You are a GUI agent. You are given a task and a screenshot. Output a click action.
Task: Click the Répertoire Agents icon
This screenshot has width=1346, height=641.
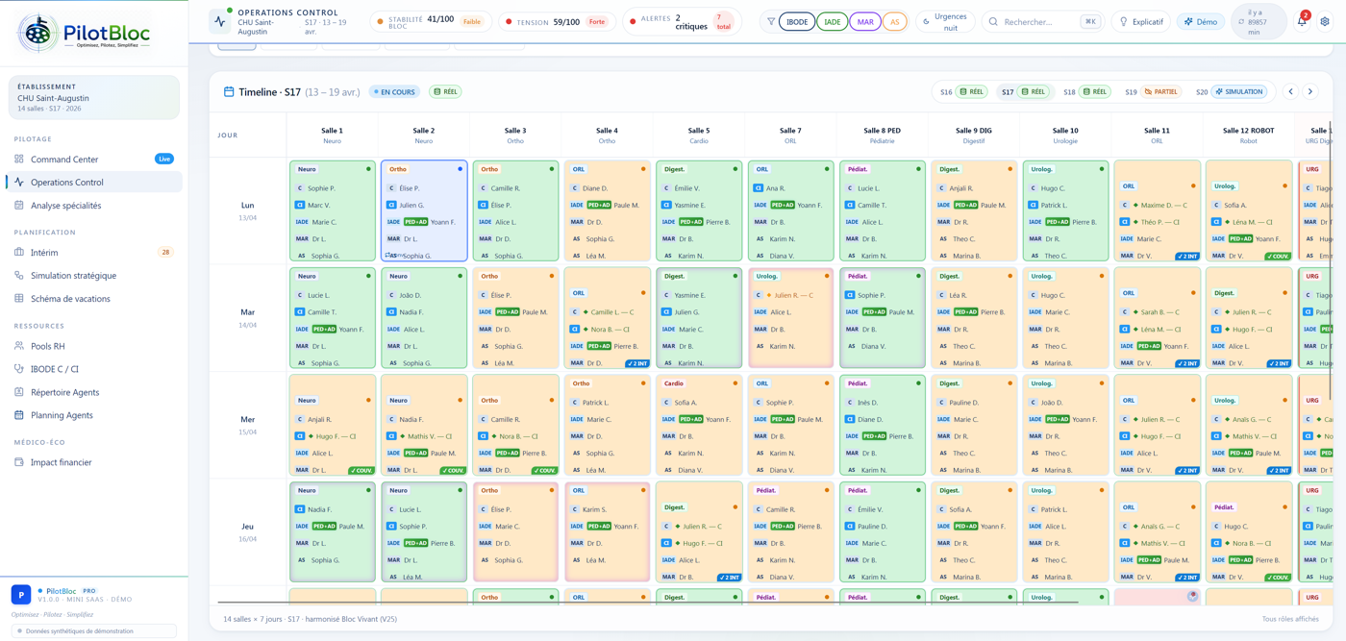point(19,391)
